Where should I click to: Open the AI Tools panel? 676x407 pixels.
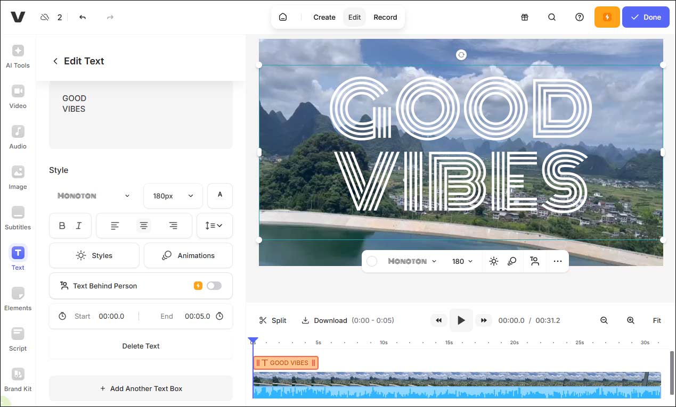18,56
